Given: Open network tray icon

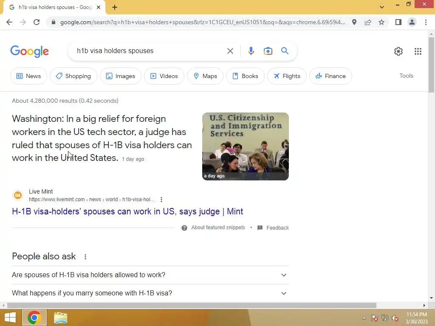Looking at the screenshot, I should point(385,318).
